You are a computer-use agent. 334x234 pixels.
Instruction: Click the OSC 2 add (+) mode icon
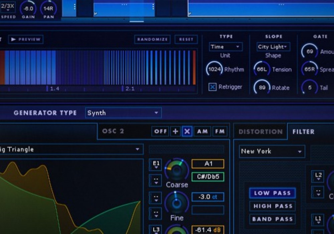(175, 132)
